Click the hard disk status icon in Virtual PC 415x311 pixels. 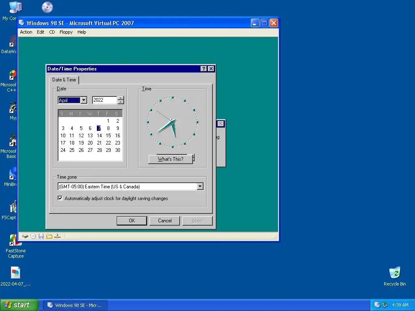click(x=25, y=236)
